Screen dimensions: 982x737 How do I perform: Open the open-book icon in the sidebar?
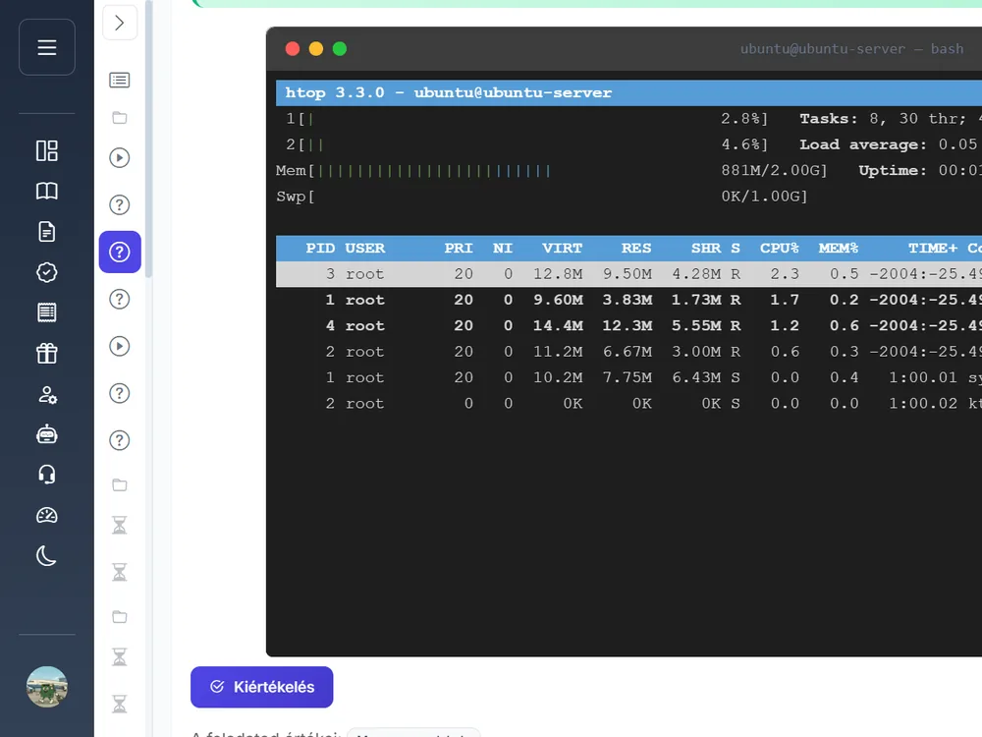click(47, 192)
